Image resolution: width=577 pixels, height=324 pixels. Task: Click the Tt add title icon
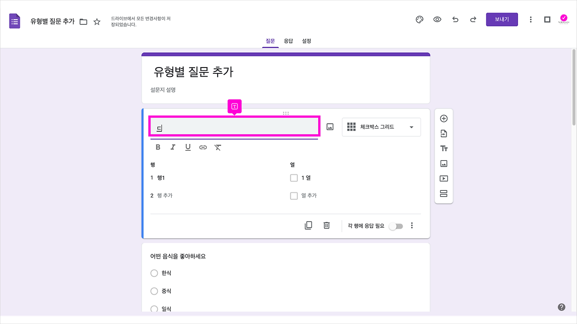click(444, 148)
